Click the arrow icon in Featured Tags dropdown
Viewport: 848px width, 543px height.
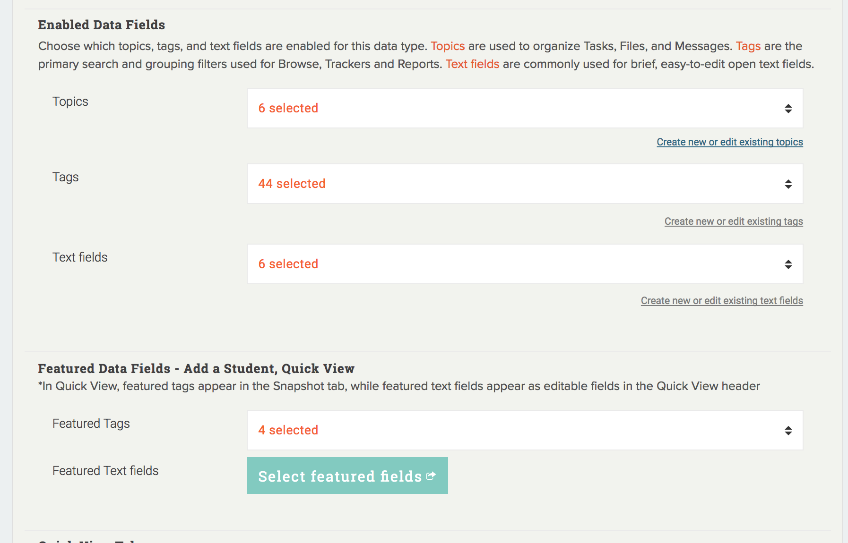tap(788, 431)
